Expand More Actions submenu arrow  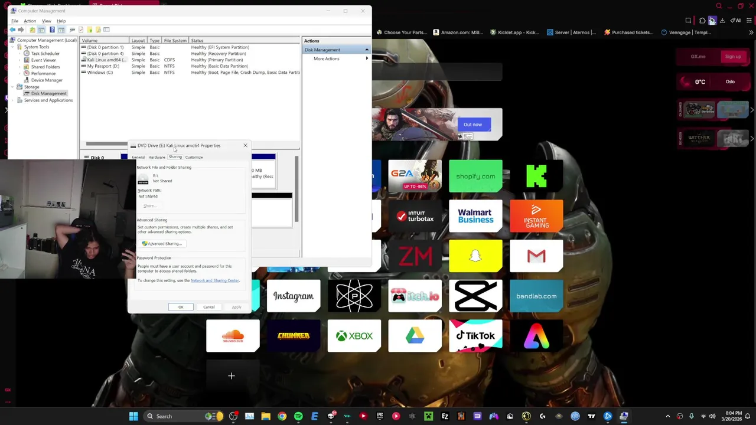[x=367, y=58]
